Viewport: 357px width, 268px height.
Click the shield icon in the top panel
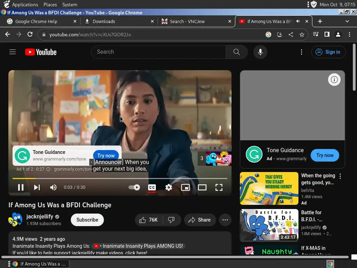pos(314,4)
